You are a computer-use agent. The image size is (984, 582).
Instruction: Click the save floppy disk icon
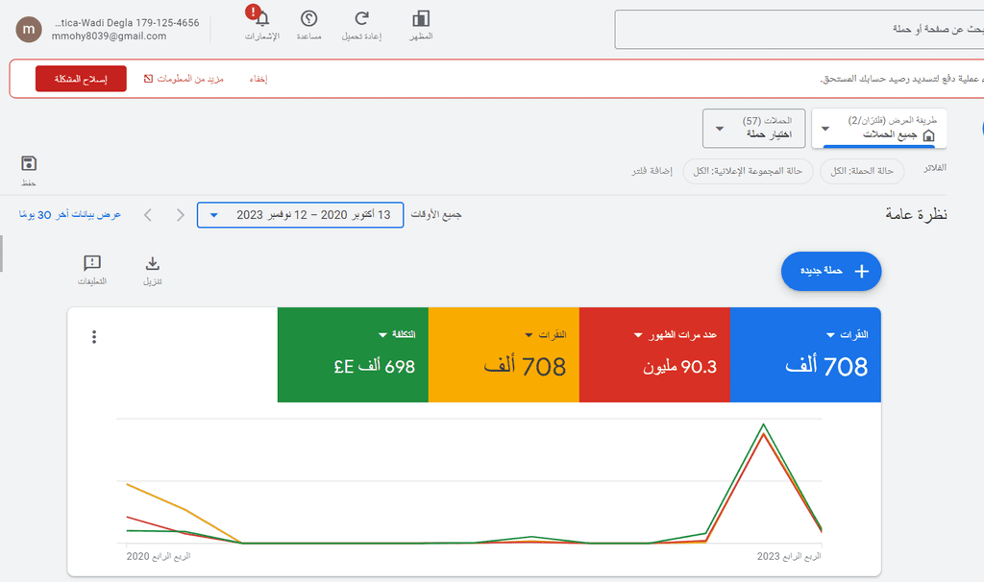point(29,163)
